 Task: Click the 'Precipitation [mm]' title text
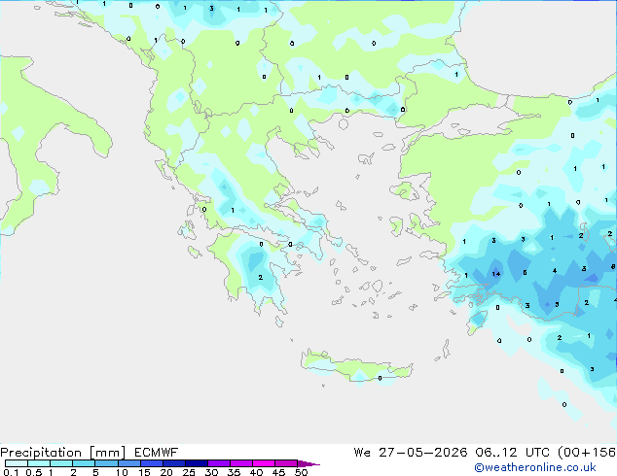pos(63,453)
